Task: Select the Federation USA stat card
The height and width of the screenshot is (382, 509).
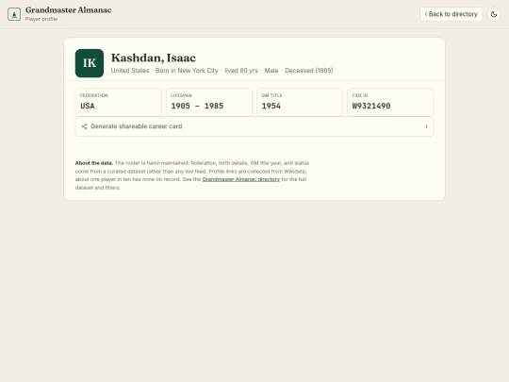Action: click(x=119, y=102)
